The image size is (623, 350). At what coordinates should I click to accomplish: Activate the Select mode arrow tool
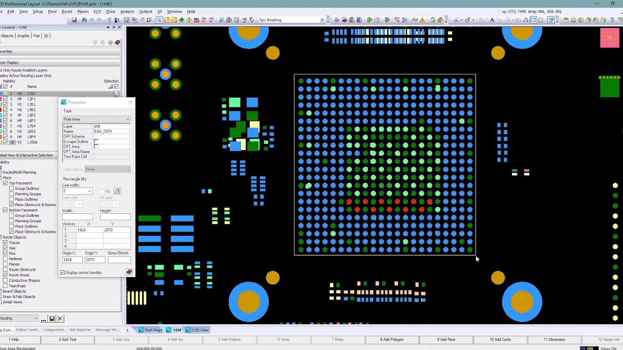159,20
